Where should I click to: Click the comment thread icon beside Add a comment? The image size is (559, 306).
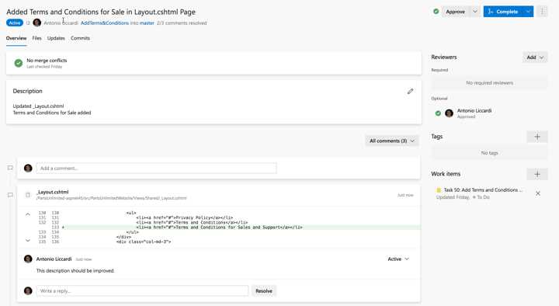coord(10,168)
